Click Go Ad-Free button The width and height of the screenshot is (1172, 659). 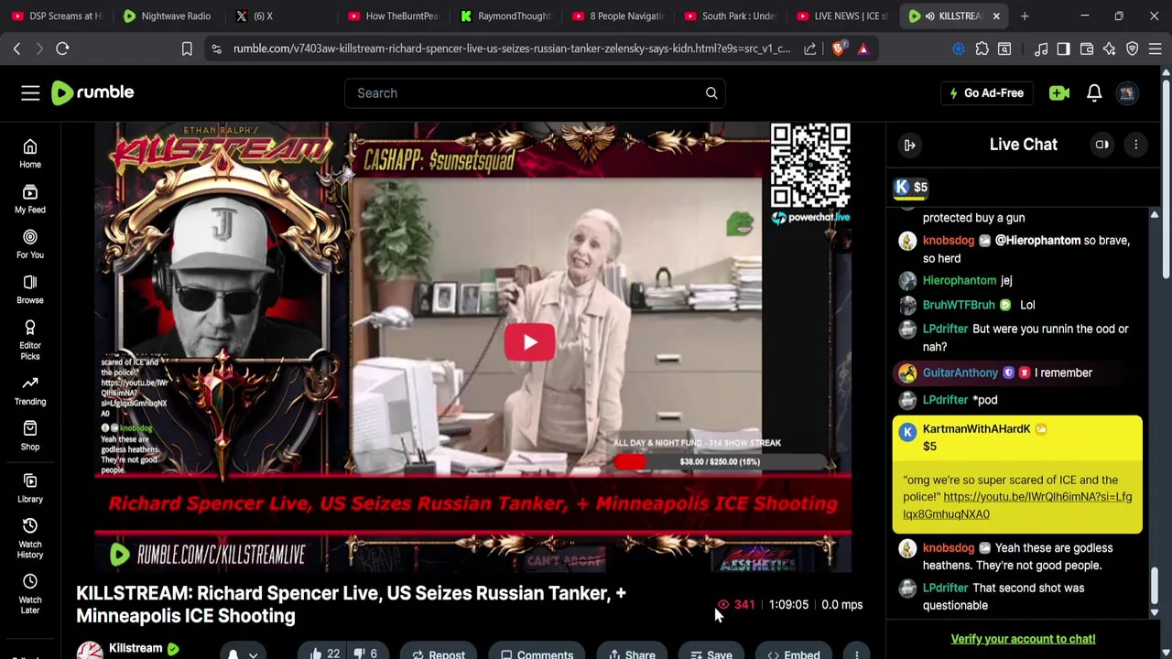(x=986, y=92)
